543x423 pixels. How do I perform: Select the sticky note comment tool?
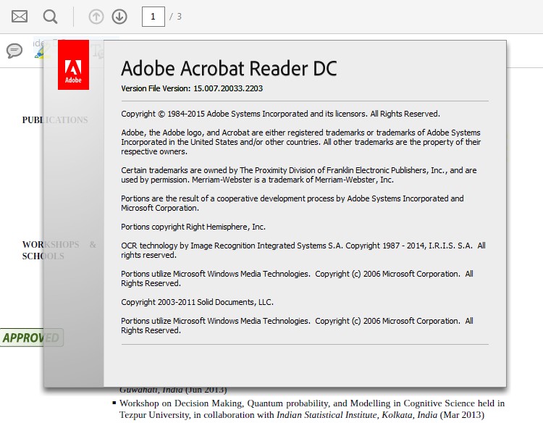14,51
